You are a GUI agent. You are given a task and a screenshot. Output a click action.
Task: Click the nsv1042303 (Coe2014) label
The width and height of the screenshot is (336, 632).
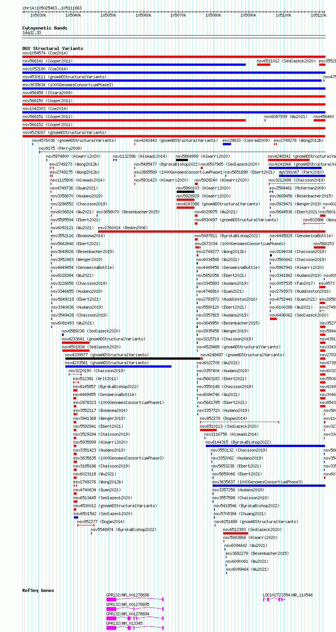pyautogui.click(x=45, y=109)
